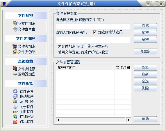
Task: Select the 系统锁 system lock icon
Action: 15,102
